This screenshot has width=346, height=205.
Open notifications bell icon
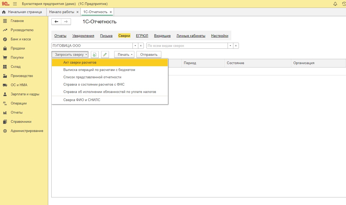point(335,4)
